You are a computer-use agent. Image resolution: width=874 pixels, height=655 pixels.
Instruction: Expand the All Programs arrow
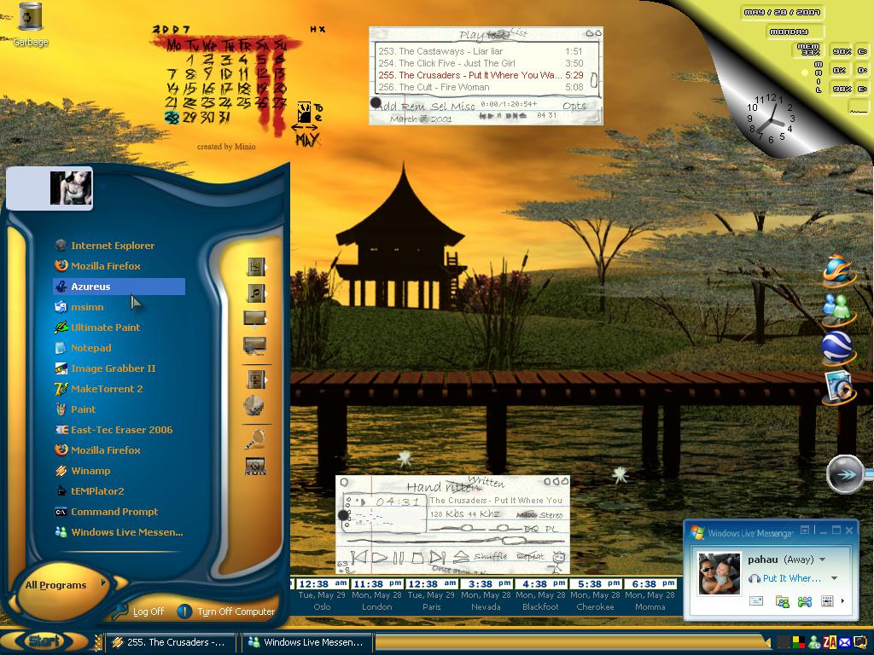[102, 583]
